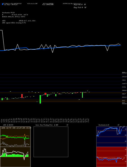Image resolution: width=127 pixels, height=167 pixels.
Task: Click the first green candlestick above '07 Jul'
Action: [2, 99]
